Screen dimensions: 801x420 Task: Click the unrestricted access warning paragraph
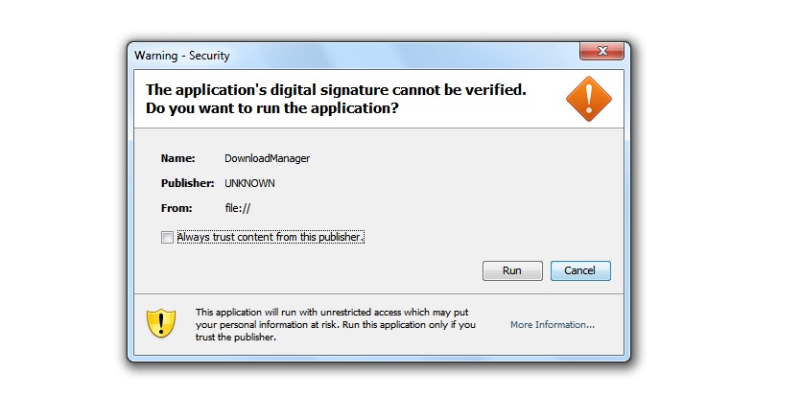click(x=335, y=324)
